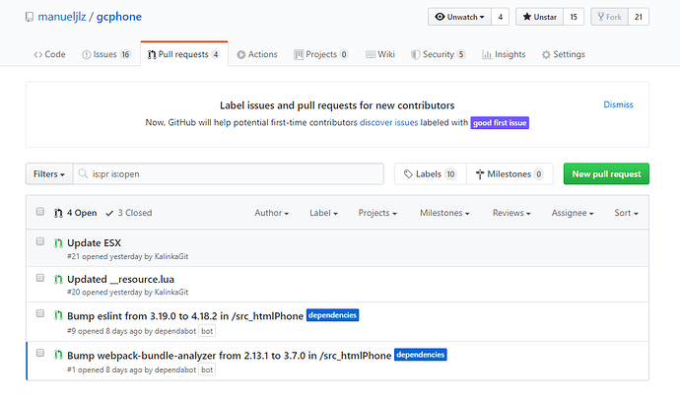Click the pull request icon beside Bump webpack-bundle-analyzer
Viewport: 680px width, 402px height.
[x=58, y=355]
